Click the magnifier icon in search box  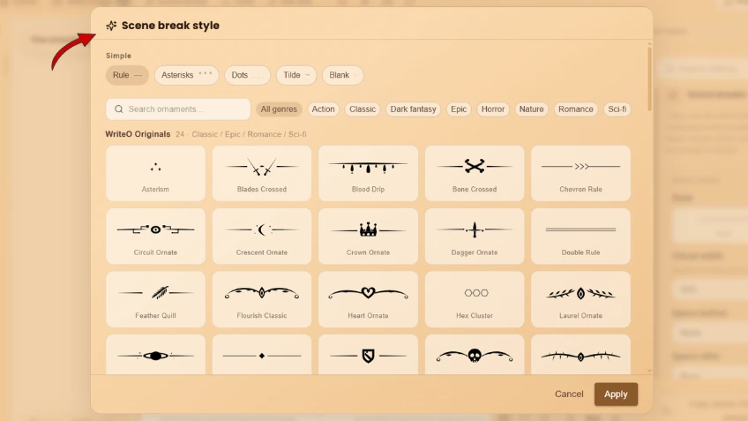point(119,109)
